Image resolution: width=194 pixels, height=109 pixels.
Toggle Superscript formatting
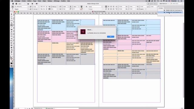coord(44,7)
